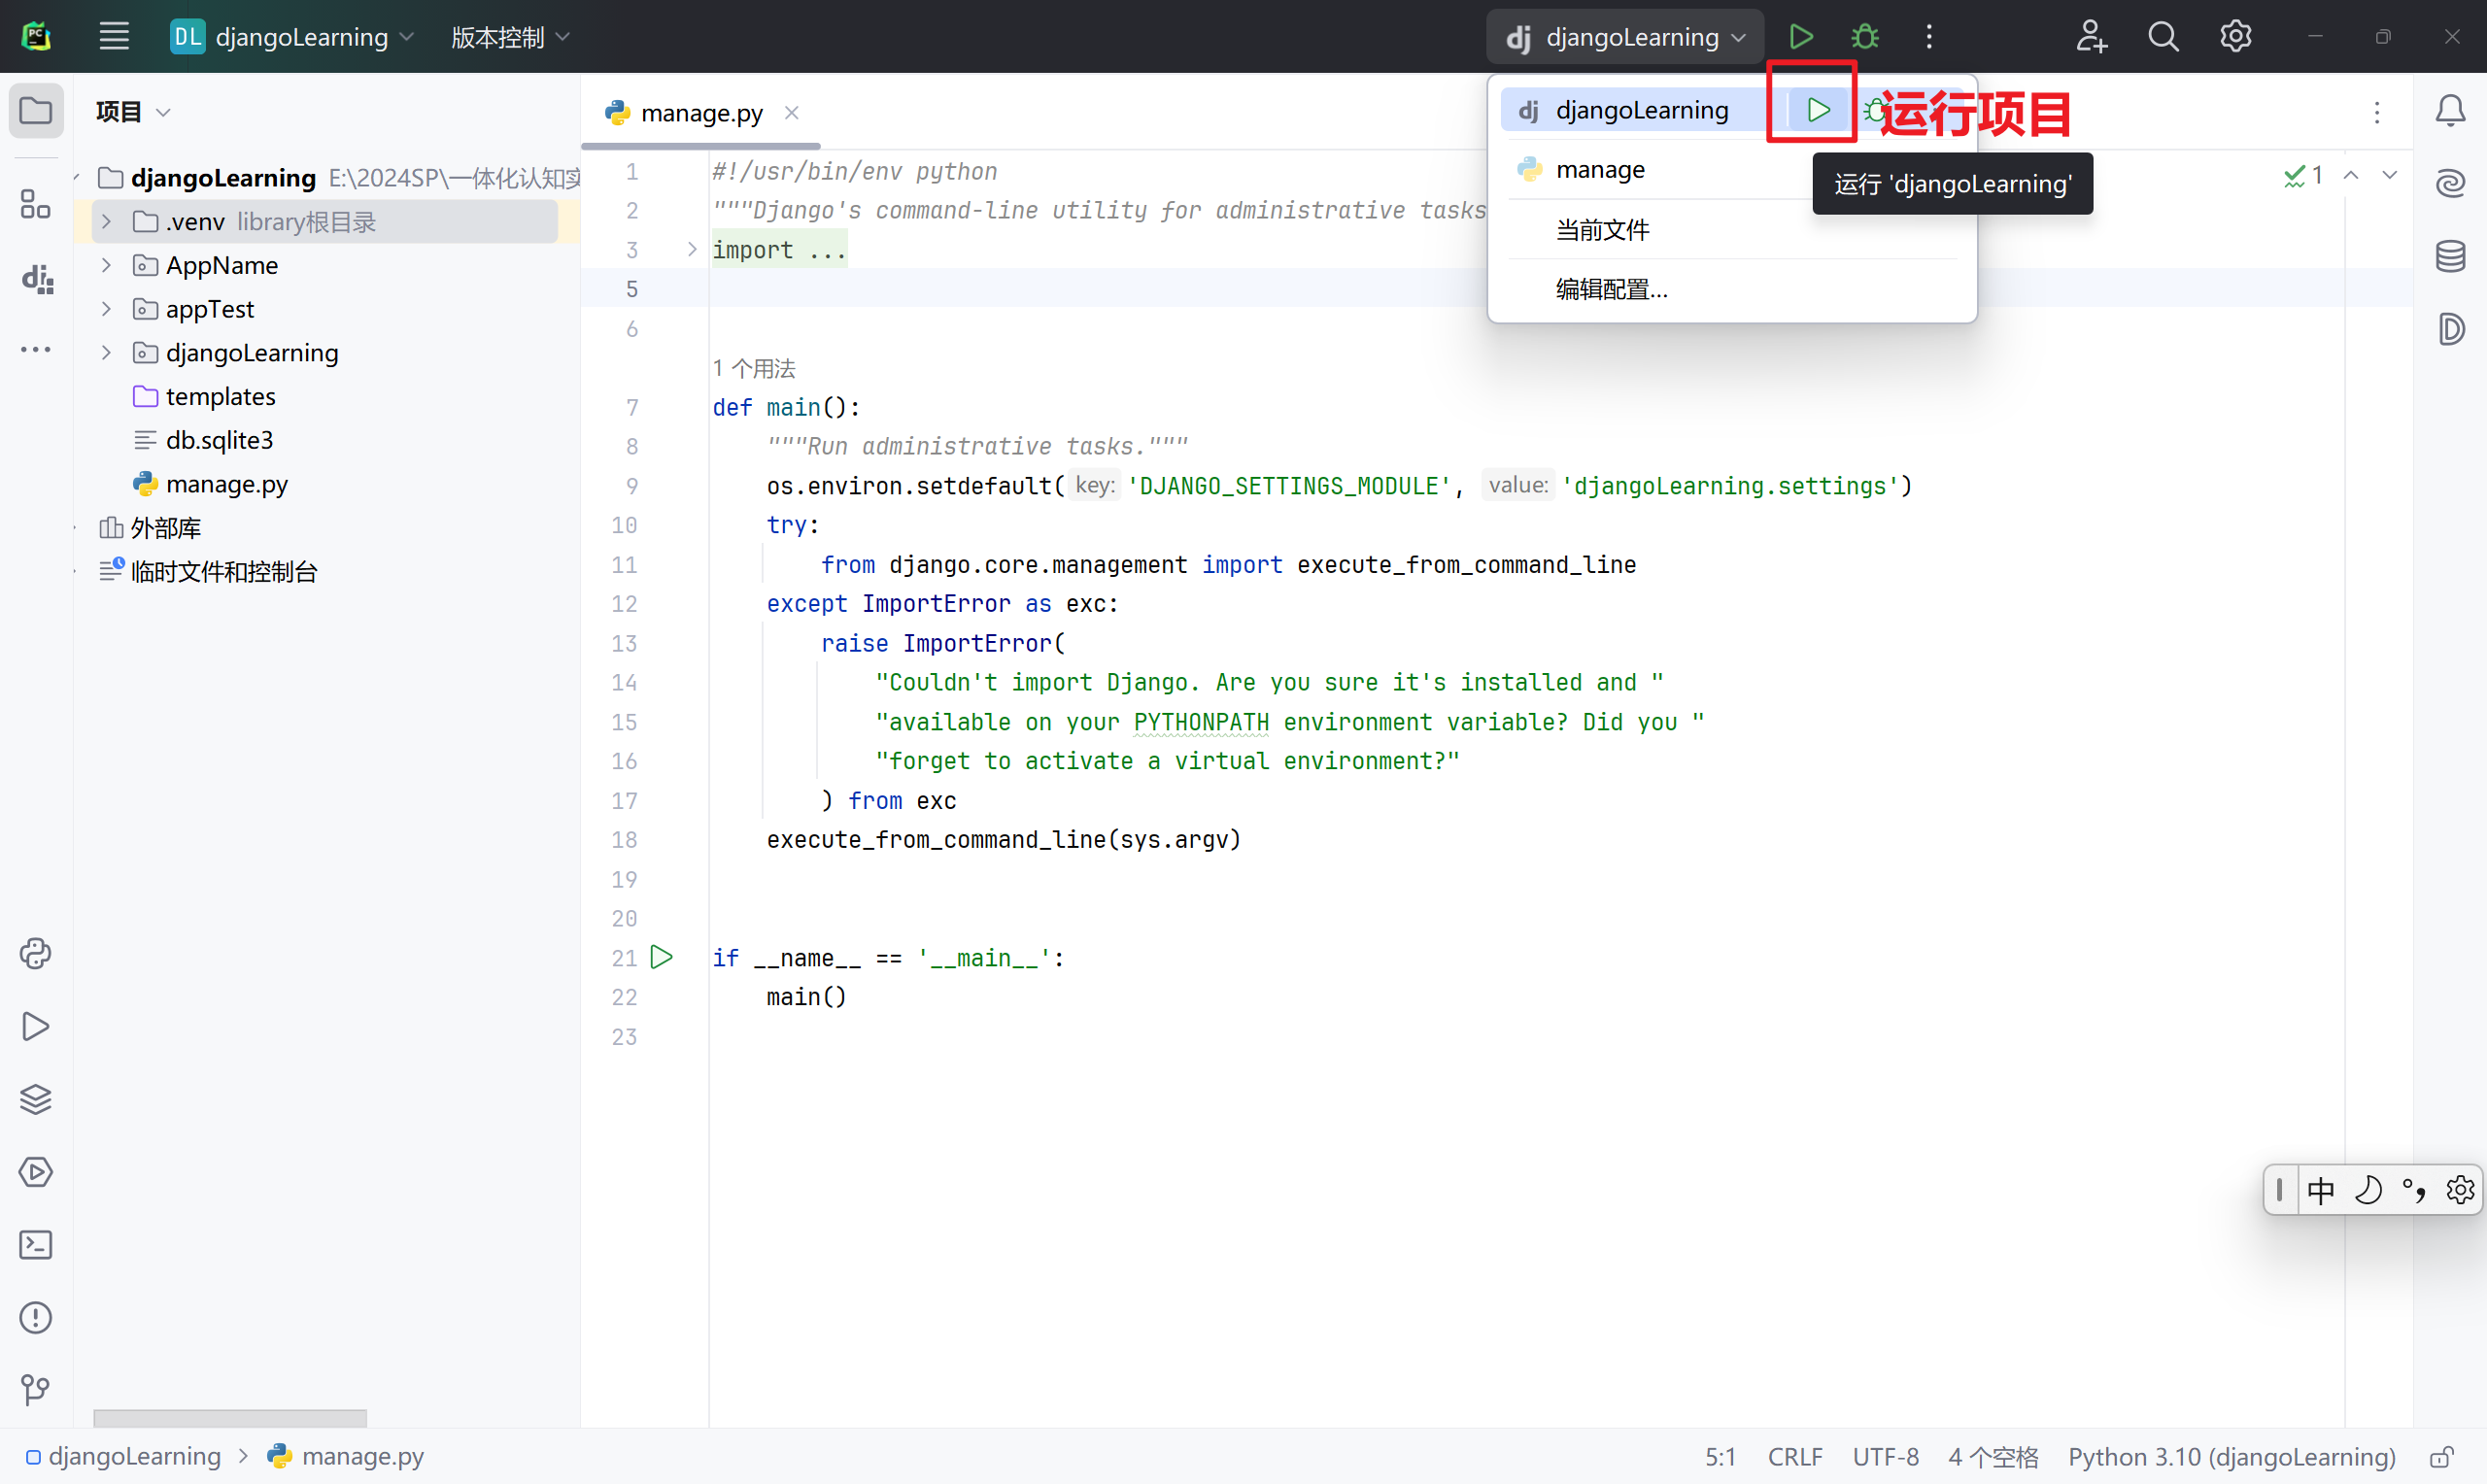Viewport: 2487px width, 1484px height.
Task: Go to next highlighted problem
Action: [x=2389, y=175]
